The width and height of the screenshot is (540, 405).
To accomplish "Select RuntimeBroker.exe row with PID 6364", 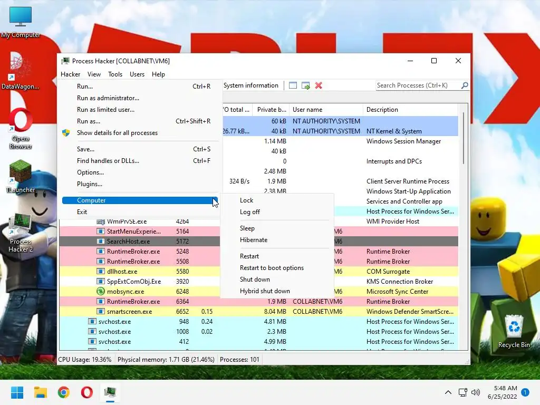I will coord(258,301).
